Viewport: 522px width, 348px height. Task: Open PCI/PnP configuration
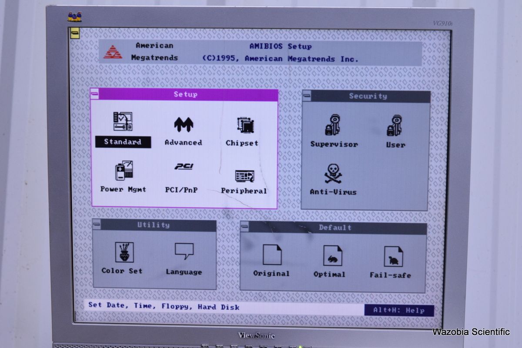(x=184, y=167)
